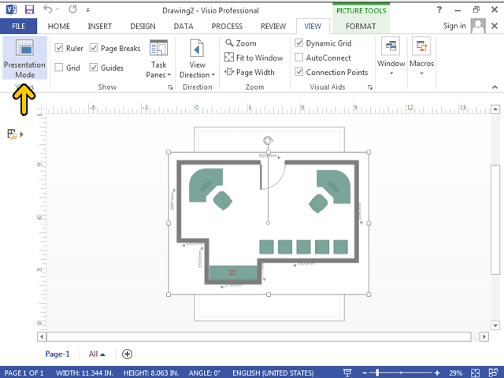Click the Save icon in title bar
The width and height of the screenshot is (504, 378).
coord(29,9)
